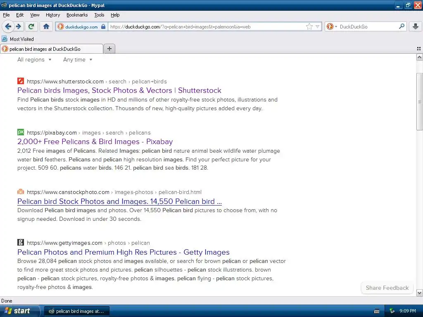Click the gettyimages.com URL text
Viewport: 423px width, 317px height.
(x=64, y=243)
